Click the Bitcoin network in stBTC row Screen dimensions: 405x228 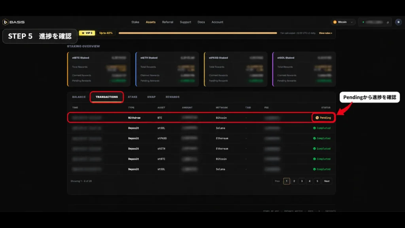(221, 159)
